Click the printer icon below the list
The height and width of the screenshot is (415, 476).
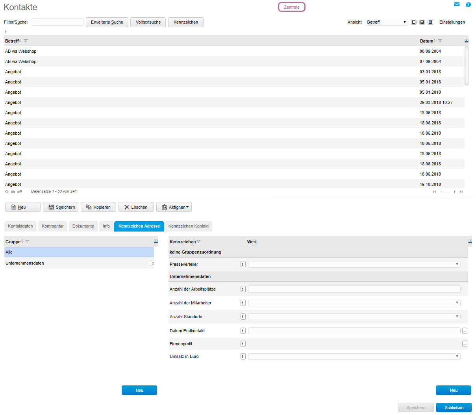(x=13, y=192)
